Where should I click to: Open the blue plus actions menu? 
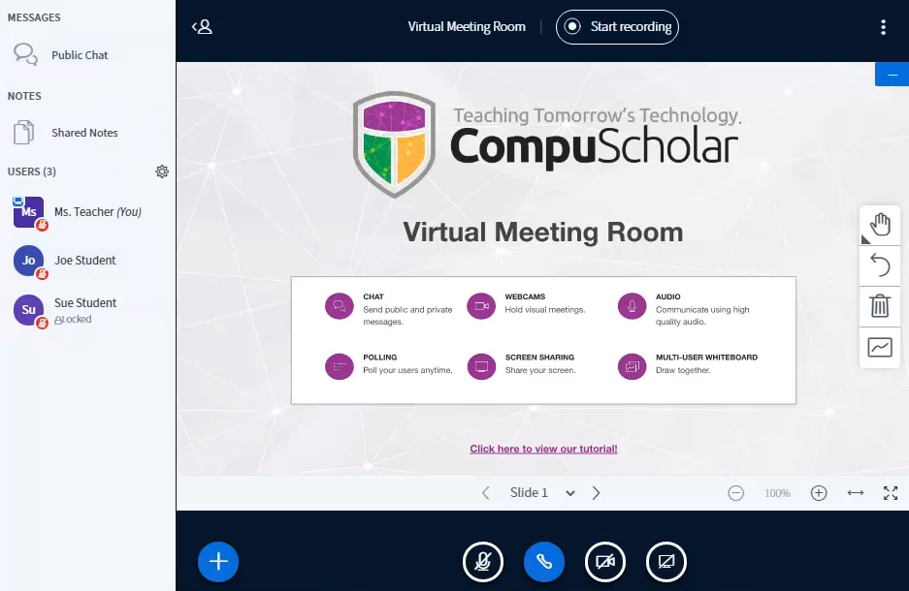pyautogui.click(x=218, y=562)
